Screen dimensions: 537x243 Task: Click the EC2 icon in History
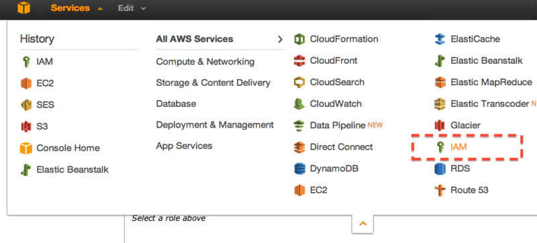[26, 83]
